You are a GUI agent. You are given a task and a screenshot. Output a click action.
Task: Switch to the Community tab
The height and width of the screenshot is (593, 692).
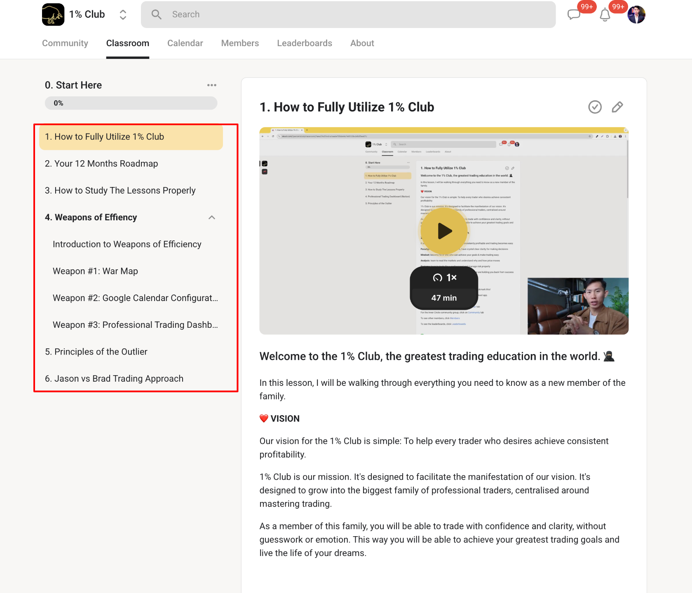(65, 43)
